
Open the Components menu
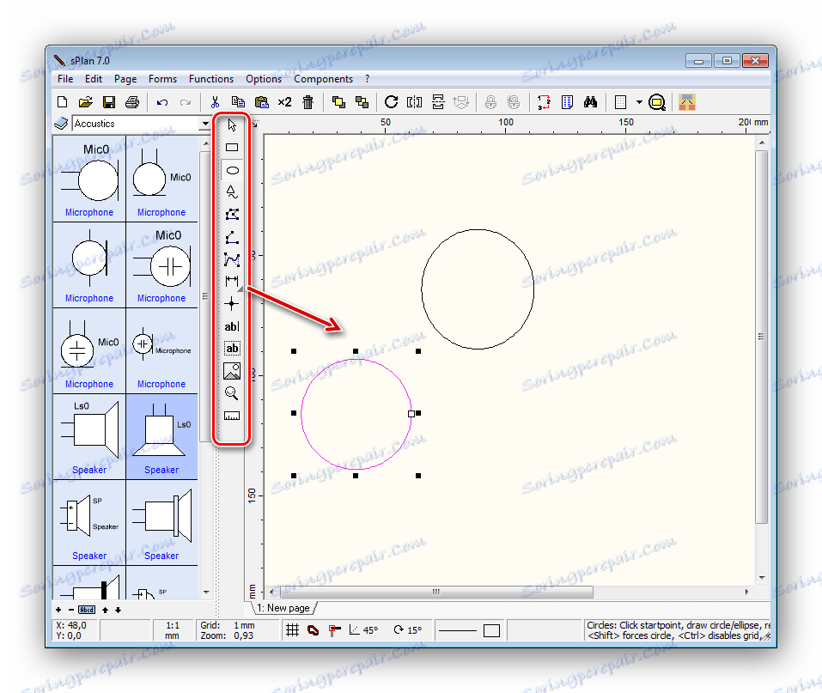(x=324, y=79)
